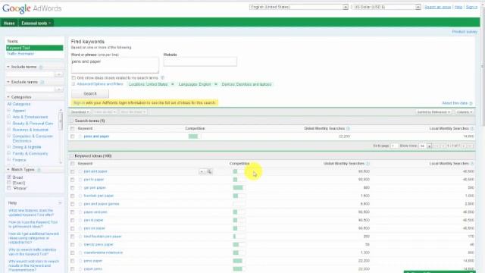485x273 pixels.
Task: Open the currency dropdown US Dollar
Action: click(386, 7)
